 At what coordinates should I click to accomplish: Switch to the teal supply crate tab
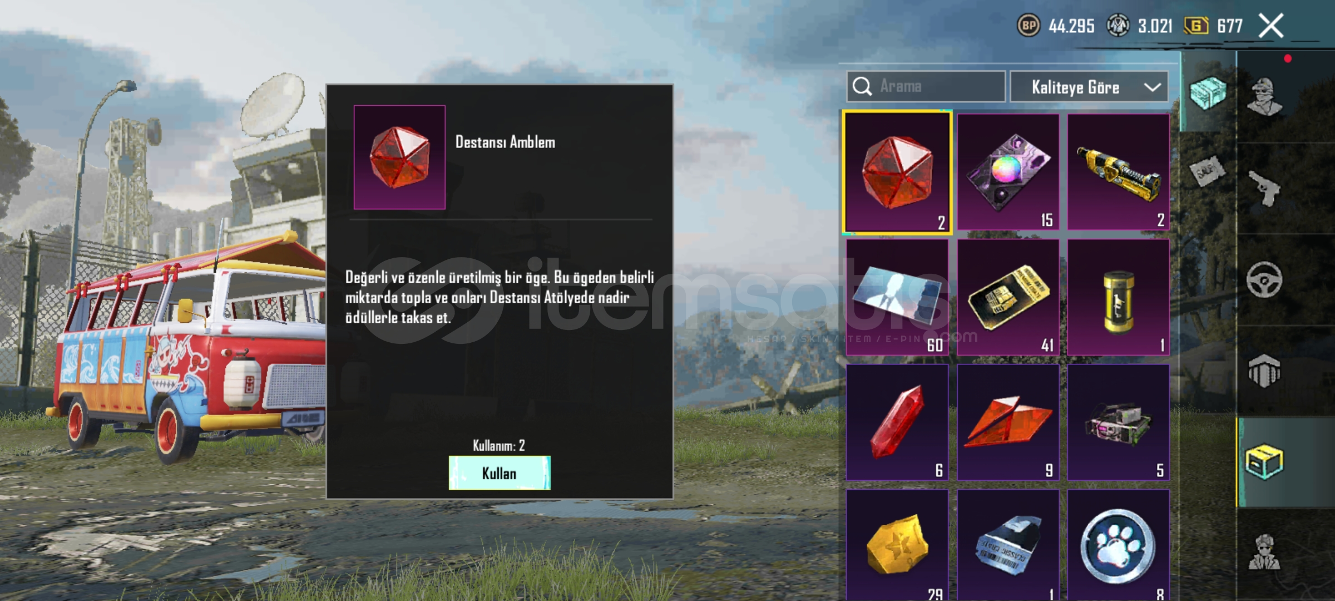(x=1208, y=92)
